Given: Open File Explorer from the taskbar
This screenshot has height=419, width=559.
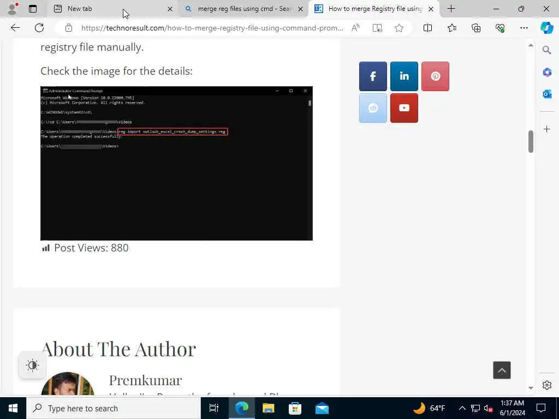Looking at the screenshot, I should 268,408.
